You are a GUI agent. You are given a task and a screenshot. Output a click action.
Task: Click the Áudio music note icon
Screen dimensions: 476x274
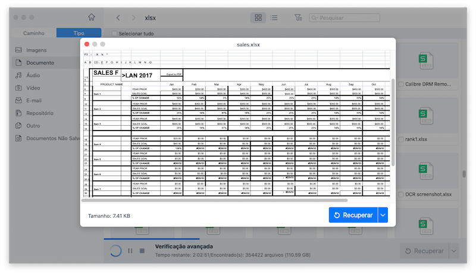tap(18, 75)
